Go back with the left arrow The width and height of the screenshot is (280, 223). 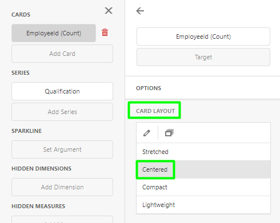coord(140,11)
